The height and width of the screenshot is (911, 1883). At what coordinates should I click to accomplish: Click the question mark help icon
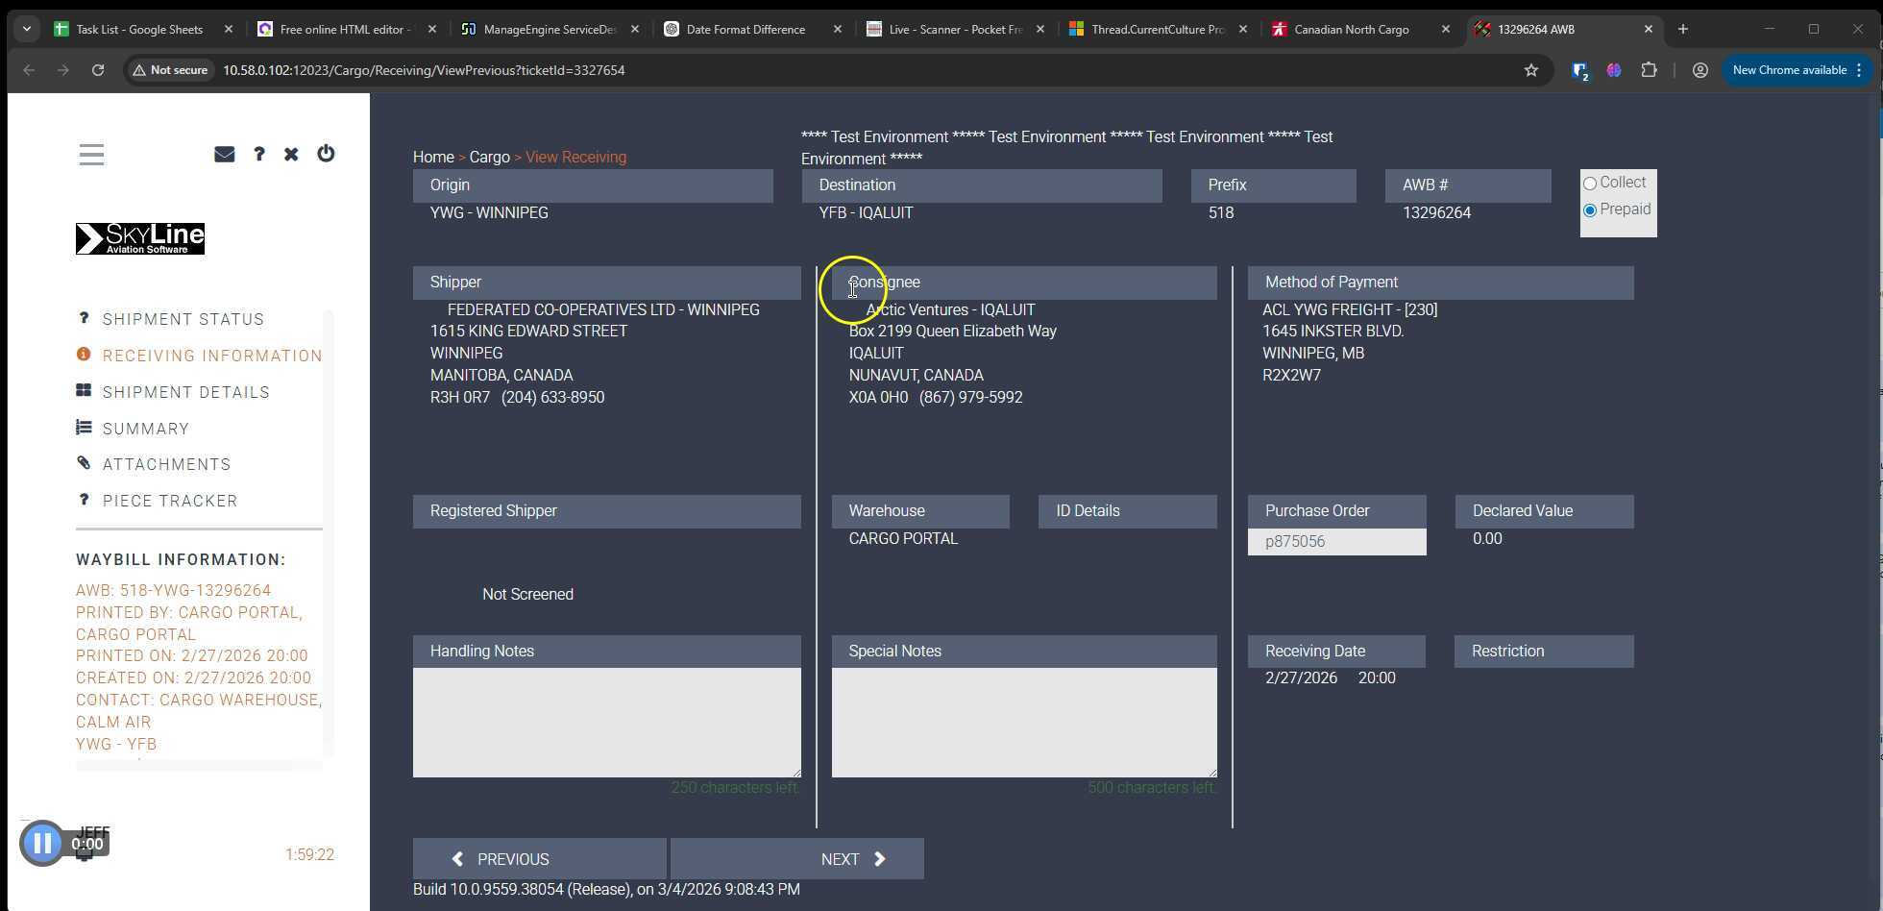tap(258, 154)
